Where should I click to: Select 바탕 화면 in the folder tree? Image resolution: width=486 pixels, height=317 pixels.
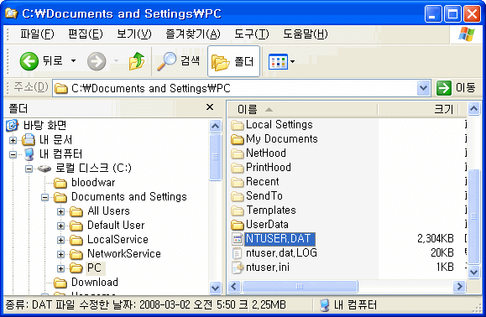point(45,126)
